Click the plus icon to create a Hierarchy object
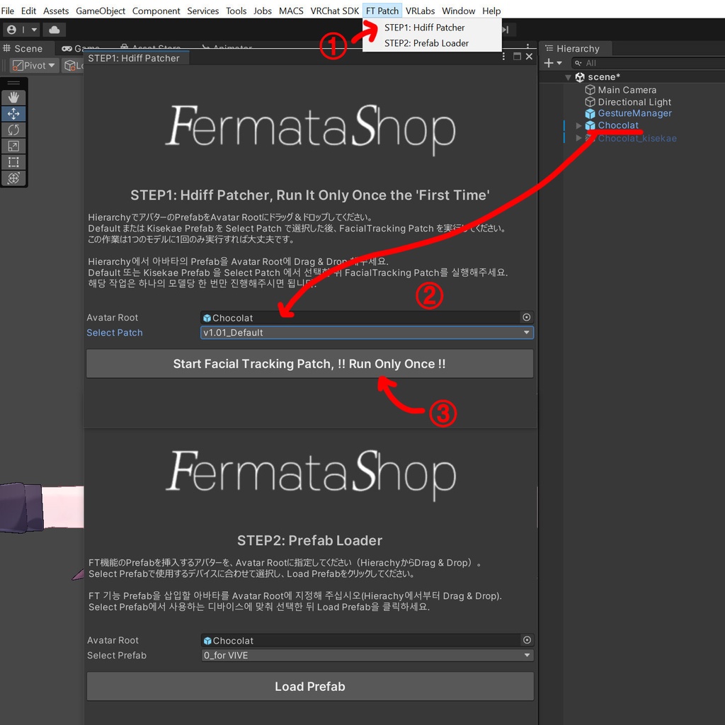The image size is (725, 725). (x=550, y=62)
